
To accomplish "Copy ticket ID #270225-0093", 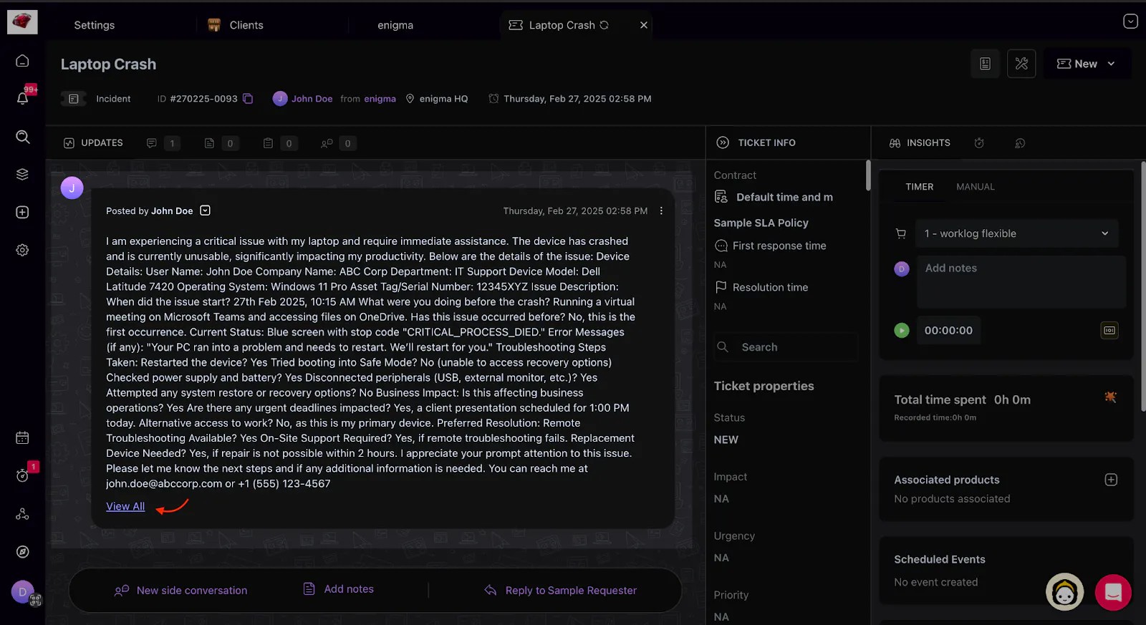I will (x=248, y=99).
